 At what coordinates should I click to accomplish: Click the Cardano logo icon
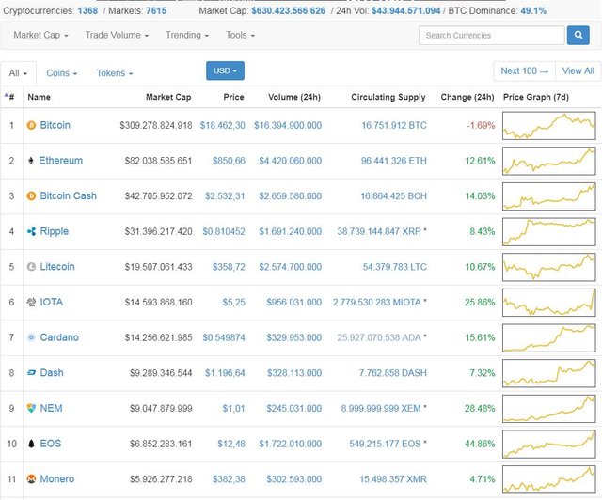tap(31, 337)
